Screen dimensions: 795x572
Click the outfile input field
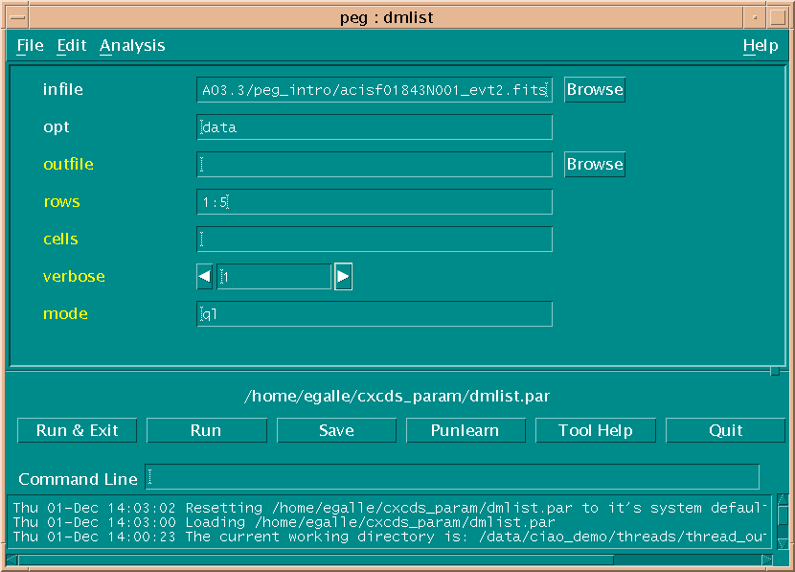[x=375, y=164]
